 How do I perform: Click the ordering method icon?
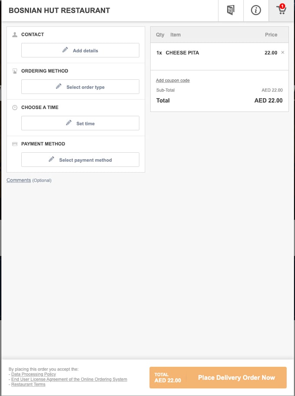[15, 71]
